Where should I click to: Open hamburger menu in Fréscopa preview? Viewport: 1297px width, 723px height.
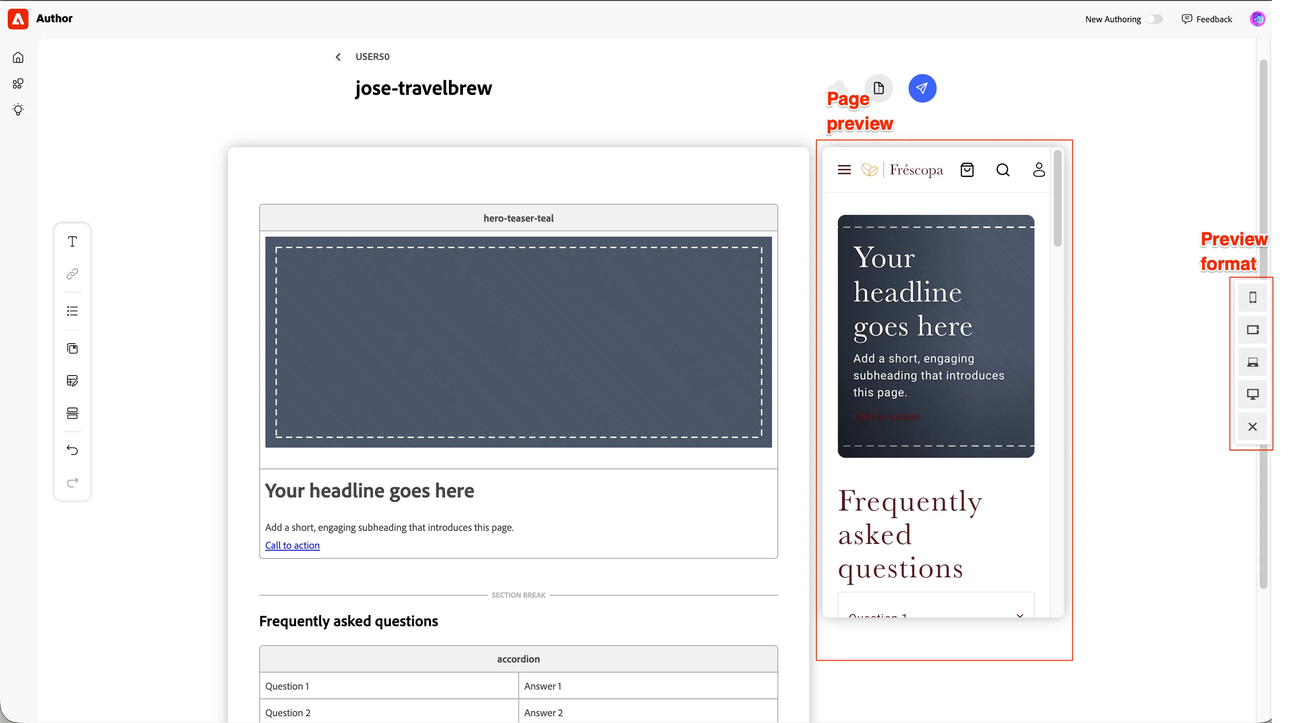pos(844,170)
